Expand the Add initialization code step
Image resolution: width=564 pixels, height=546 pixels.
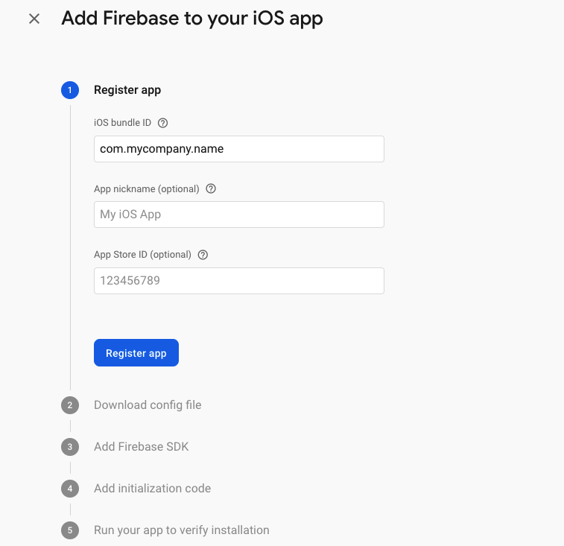[x=152, y=489]
